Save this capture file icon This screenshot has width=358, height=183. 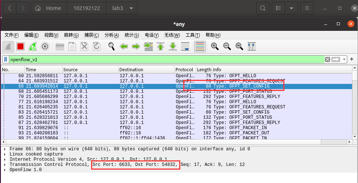coord(72,47)
